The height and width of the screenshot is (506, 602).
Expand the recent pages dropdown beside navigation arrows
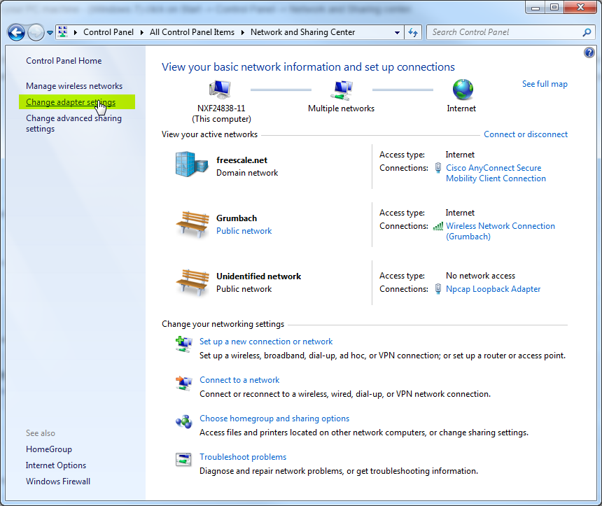48,32
